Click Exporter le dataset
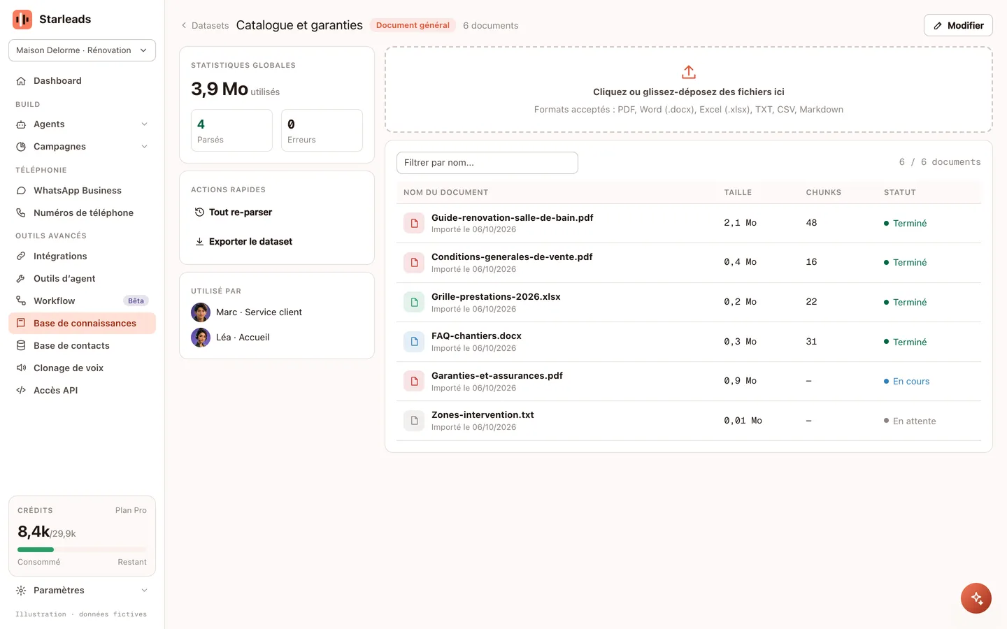 (244, 242)
